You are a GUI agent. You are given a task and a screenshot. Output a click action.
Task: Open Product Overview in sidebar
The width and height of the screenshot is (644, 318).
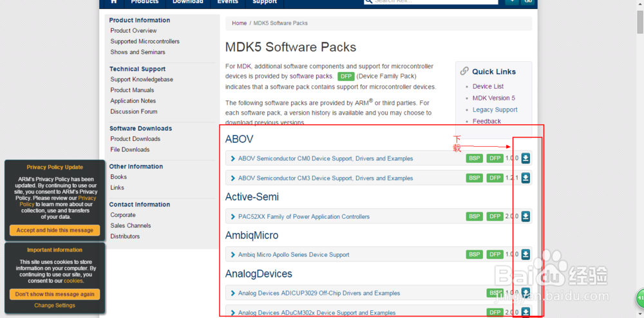coord(133,31)
